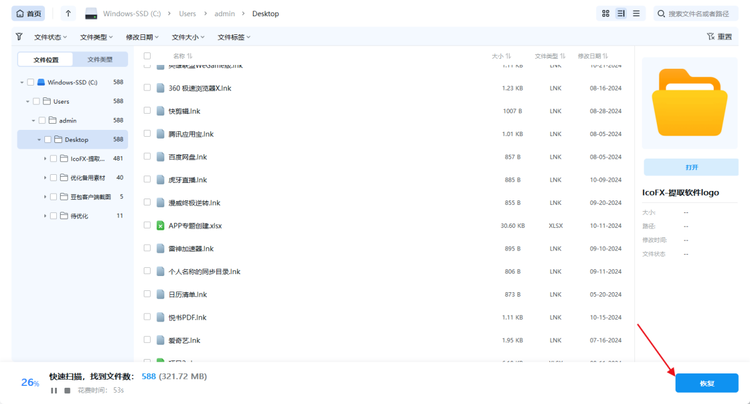The height and width of the screenshot is (404, 750).
Task: Open the 文件状态 filter dropdown
Action: pyautogui.click(x=51, y=37)
